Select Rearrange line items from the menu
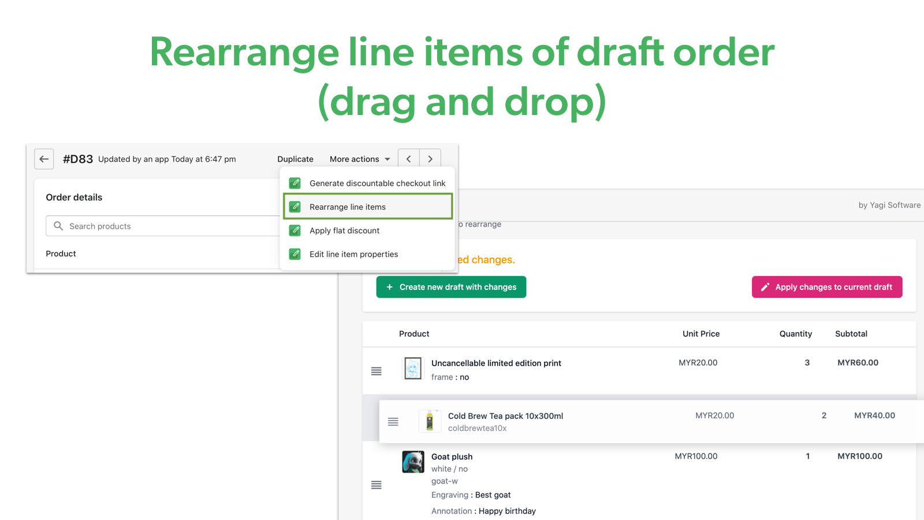Screen dimensions: 924x520 (x=348, y=206)
